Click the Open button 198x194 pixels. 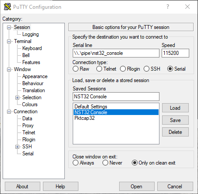(137, 187)
